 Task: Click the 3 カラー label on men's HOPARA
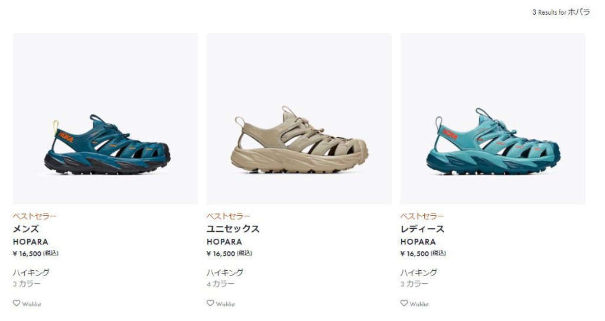click(27, 284)
